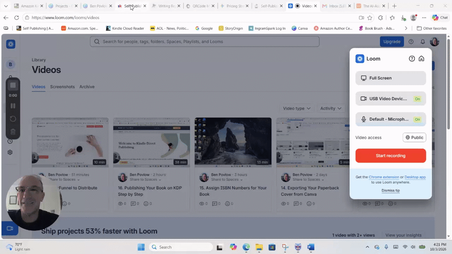Viewport: 452px width, 254px height.
Task: Open Copilot Chat in browser toolbar
Action: tap(440, 18)
